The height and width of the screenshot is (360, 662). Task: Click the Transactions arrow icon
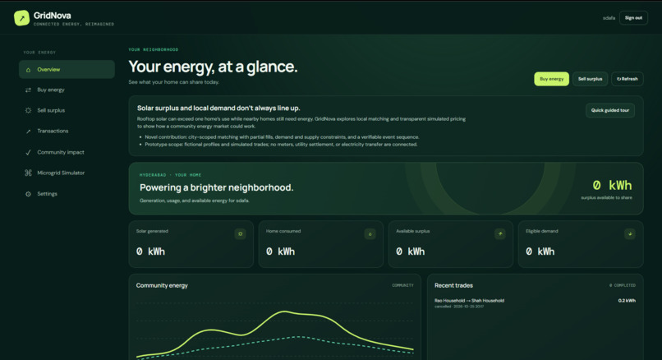tap(28, 132)
